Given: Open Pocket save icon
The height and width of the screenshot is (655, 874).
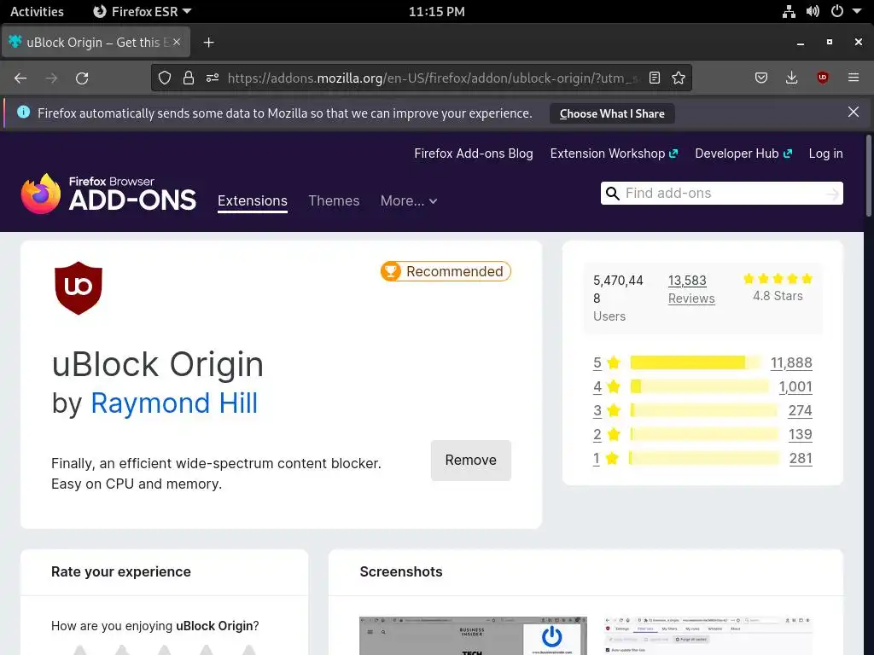Looking at the screenshot, I should point(761,78).
